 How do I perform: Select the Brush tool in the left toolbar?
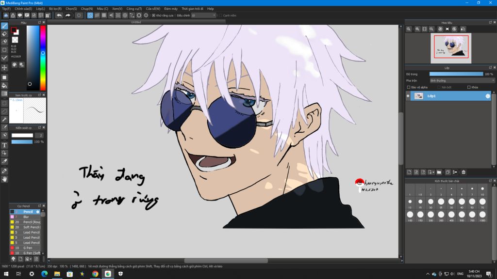click(4, 26)
